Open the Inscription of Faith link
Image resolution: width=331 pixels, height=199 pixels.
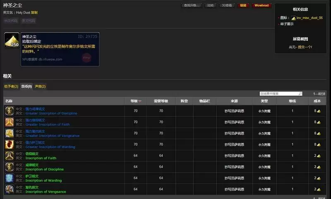[x=41, y=158]
